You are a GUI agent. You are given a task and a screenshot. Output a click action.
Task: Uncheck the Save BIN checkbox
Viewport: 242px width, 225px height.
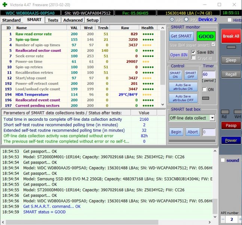193,52
